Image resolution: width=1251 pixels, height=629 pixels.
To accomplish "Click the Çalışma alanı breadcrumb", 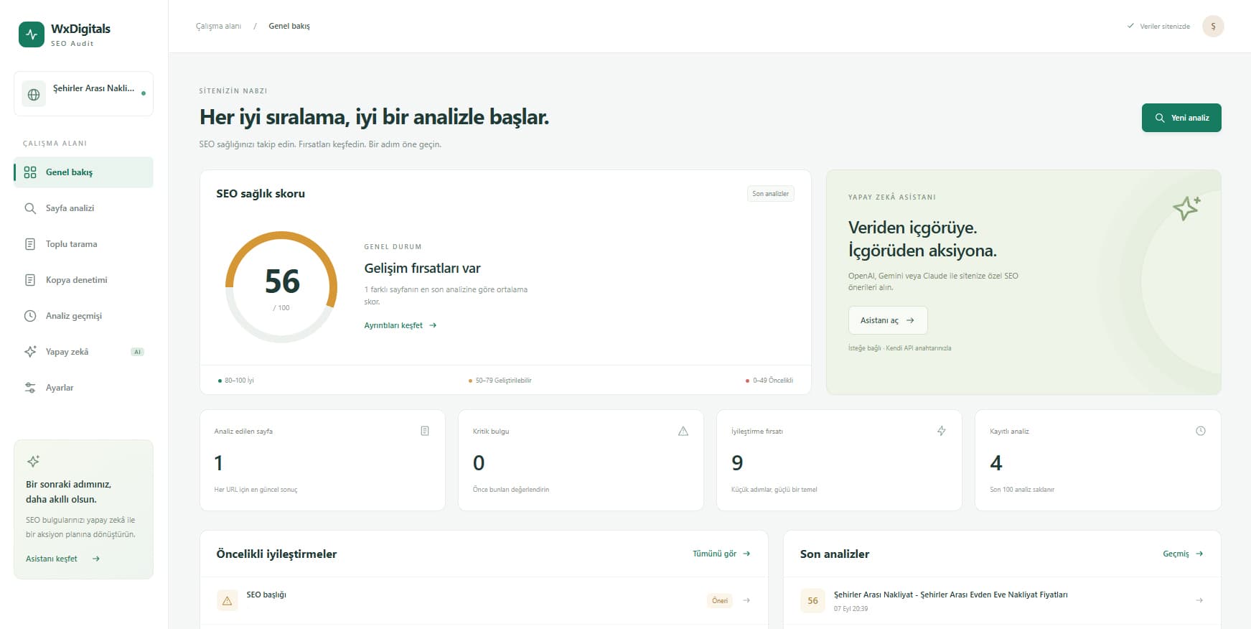I will coord(218,26).
